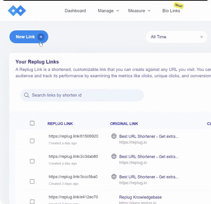211x204 pixels.
Task: Open Bio Links in the navigation
Action: [171, 11]
